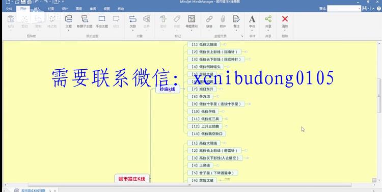Select topic 【5】弃子星（下降通道中）
Image resolution: width=382 pixels, height=192 pixels.
213,173
